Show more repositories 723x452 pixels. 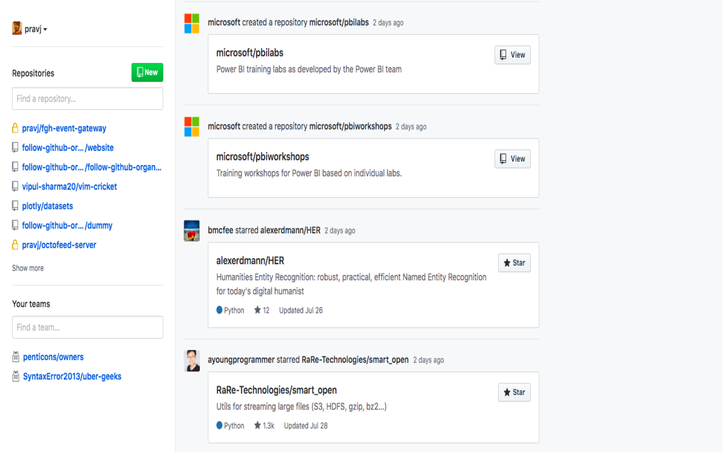[28, 268]
